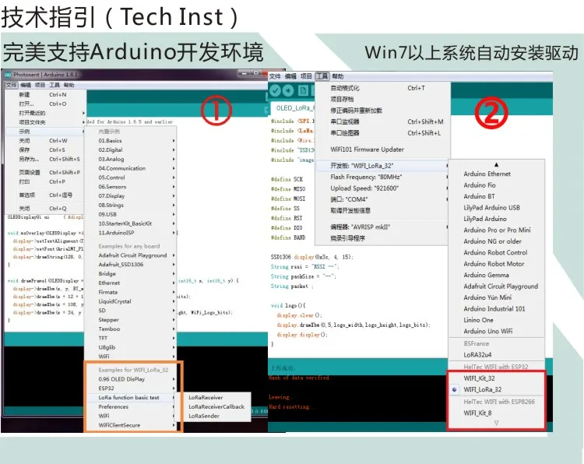Choose 串口绘图器 serial plotter entry
584x464 pixels.
pos(382,133)
